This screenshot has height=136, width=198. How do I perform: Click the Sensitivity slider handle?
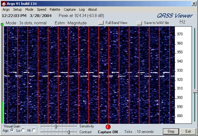56,126
